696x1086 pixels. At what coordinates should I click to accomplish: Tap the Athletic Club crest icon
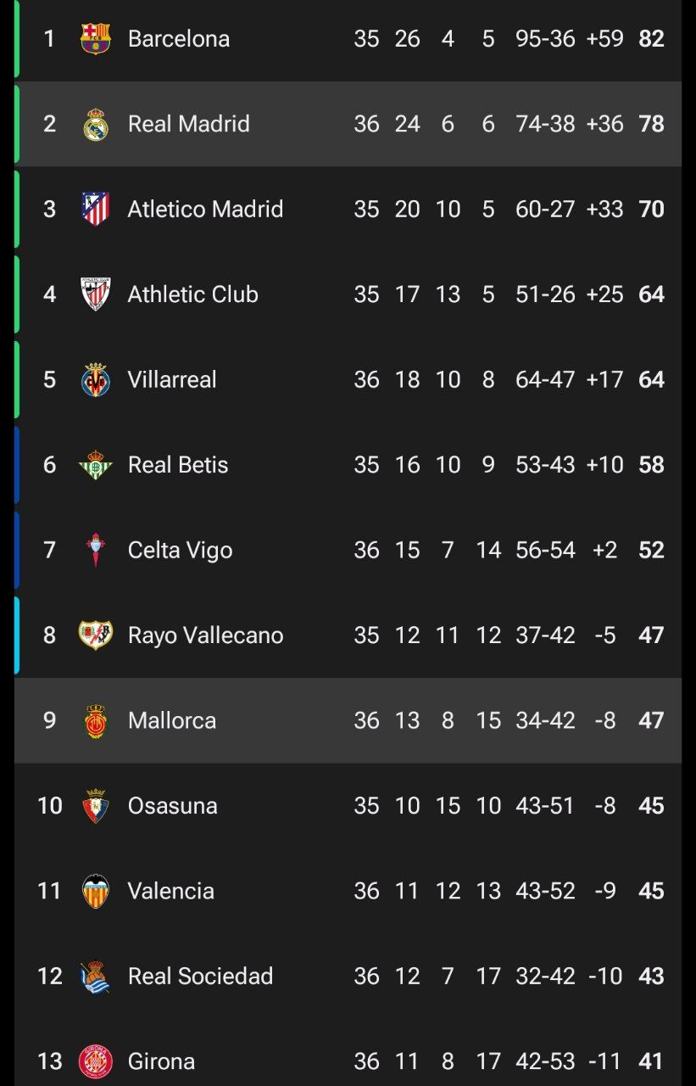(95, 294)
